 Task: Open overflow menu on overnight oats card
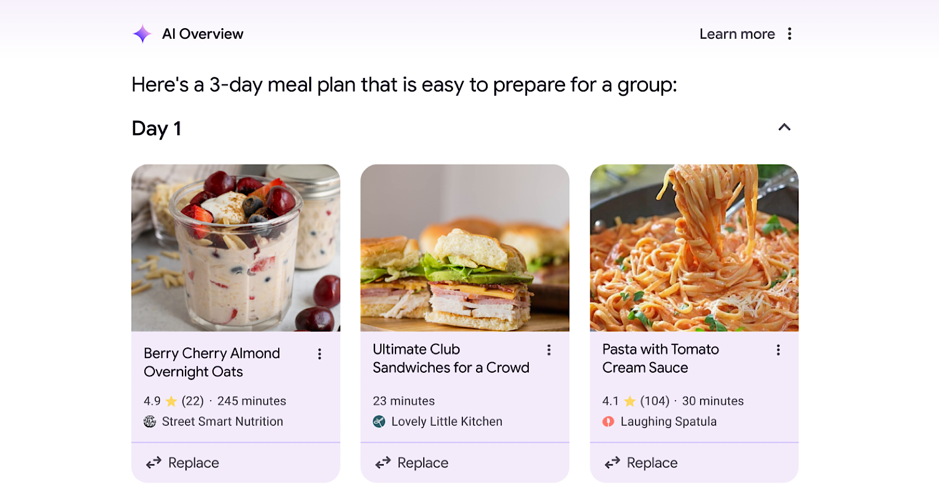pyautogui.click(x=320, y=354)
